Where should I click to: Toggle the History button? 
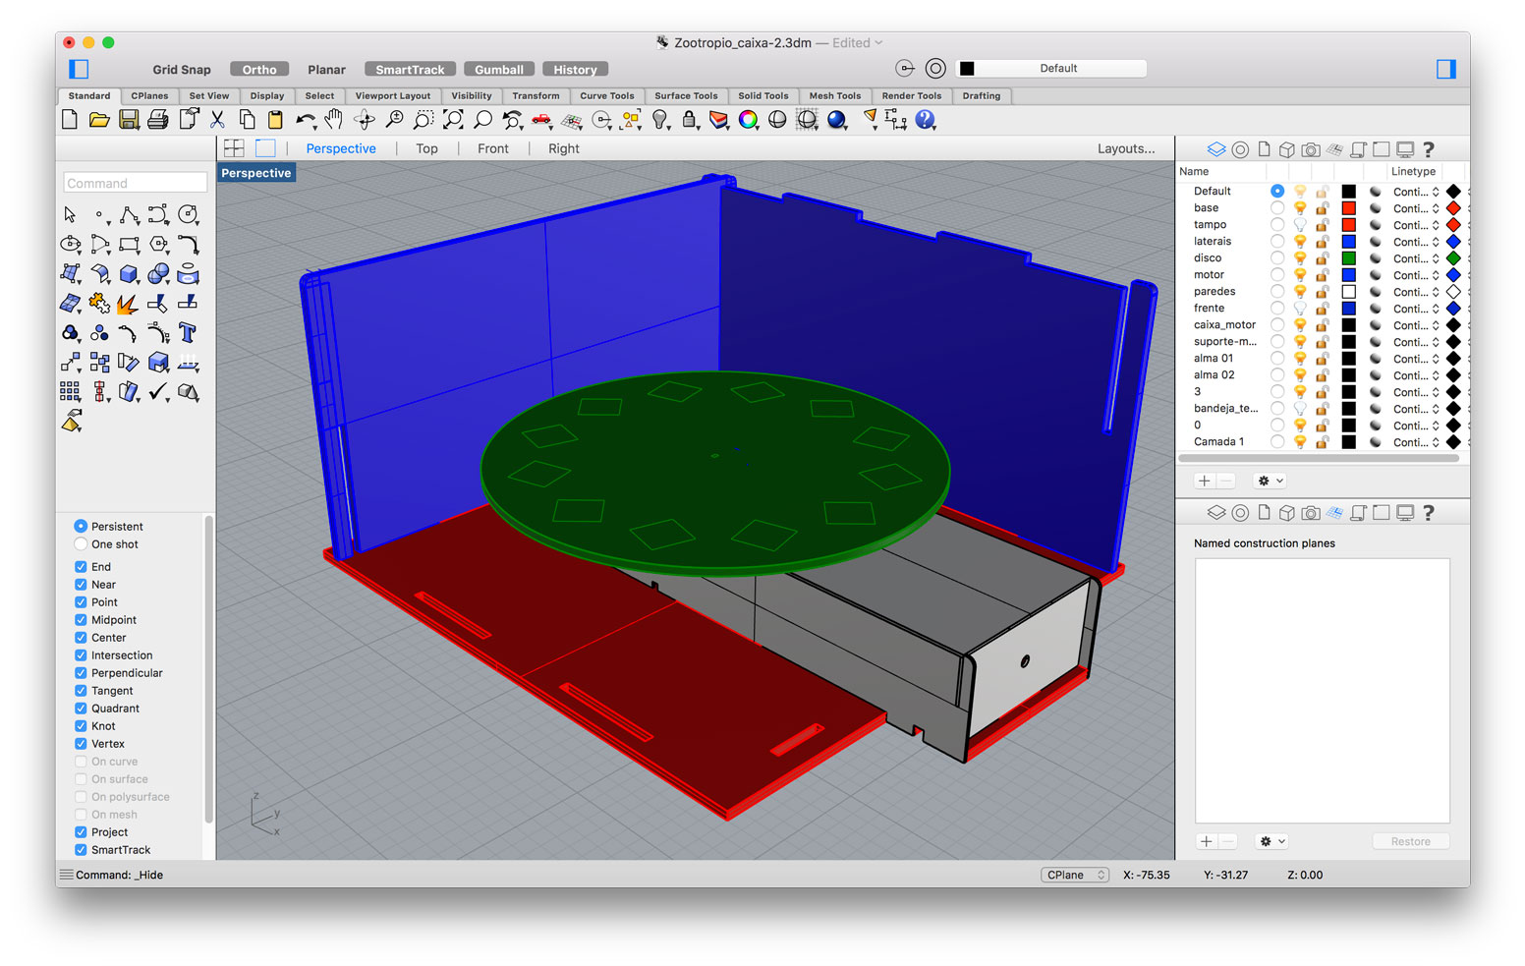point(575,70)
